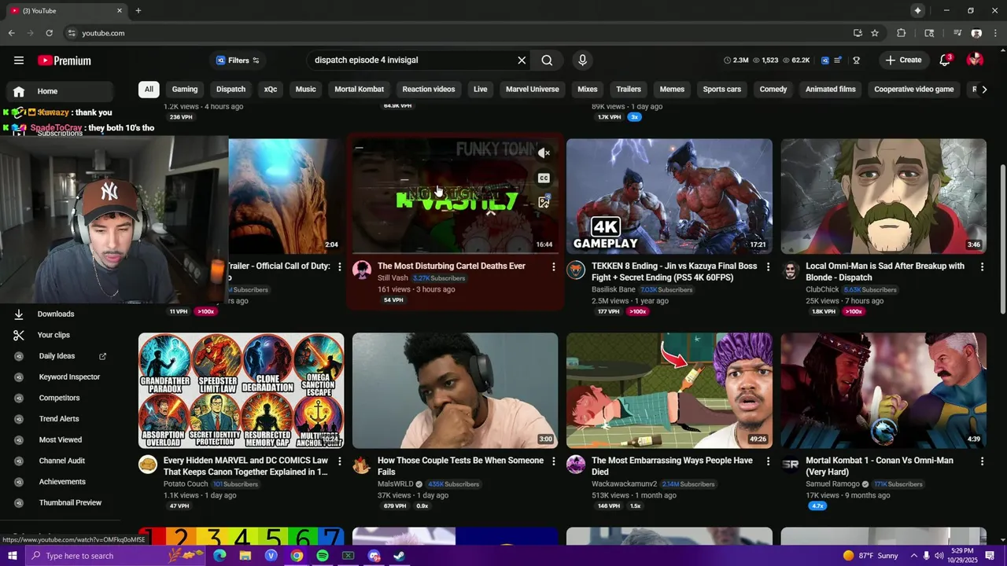Open Chrome extensions puzzle icon
Screen dimensions: 1007x566
902,33
